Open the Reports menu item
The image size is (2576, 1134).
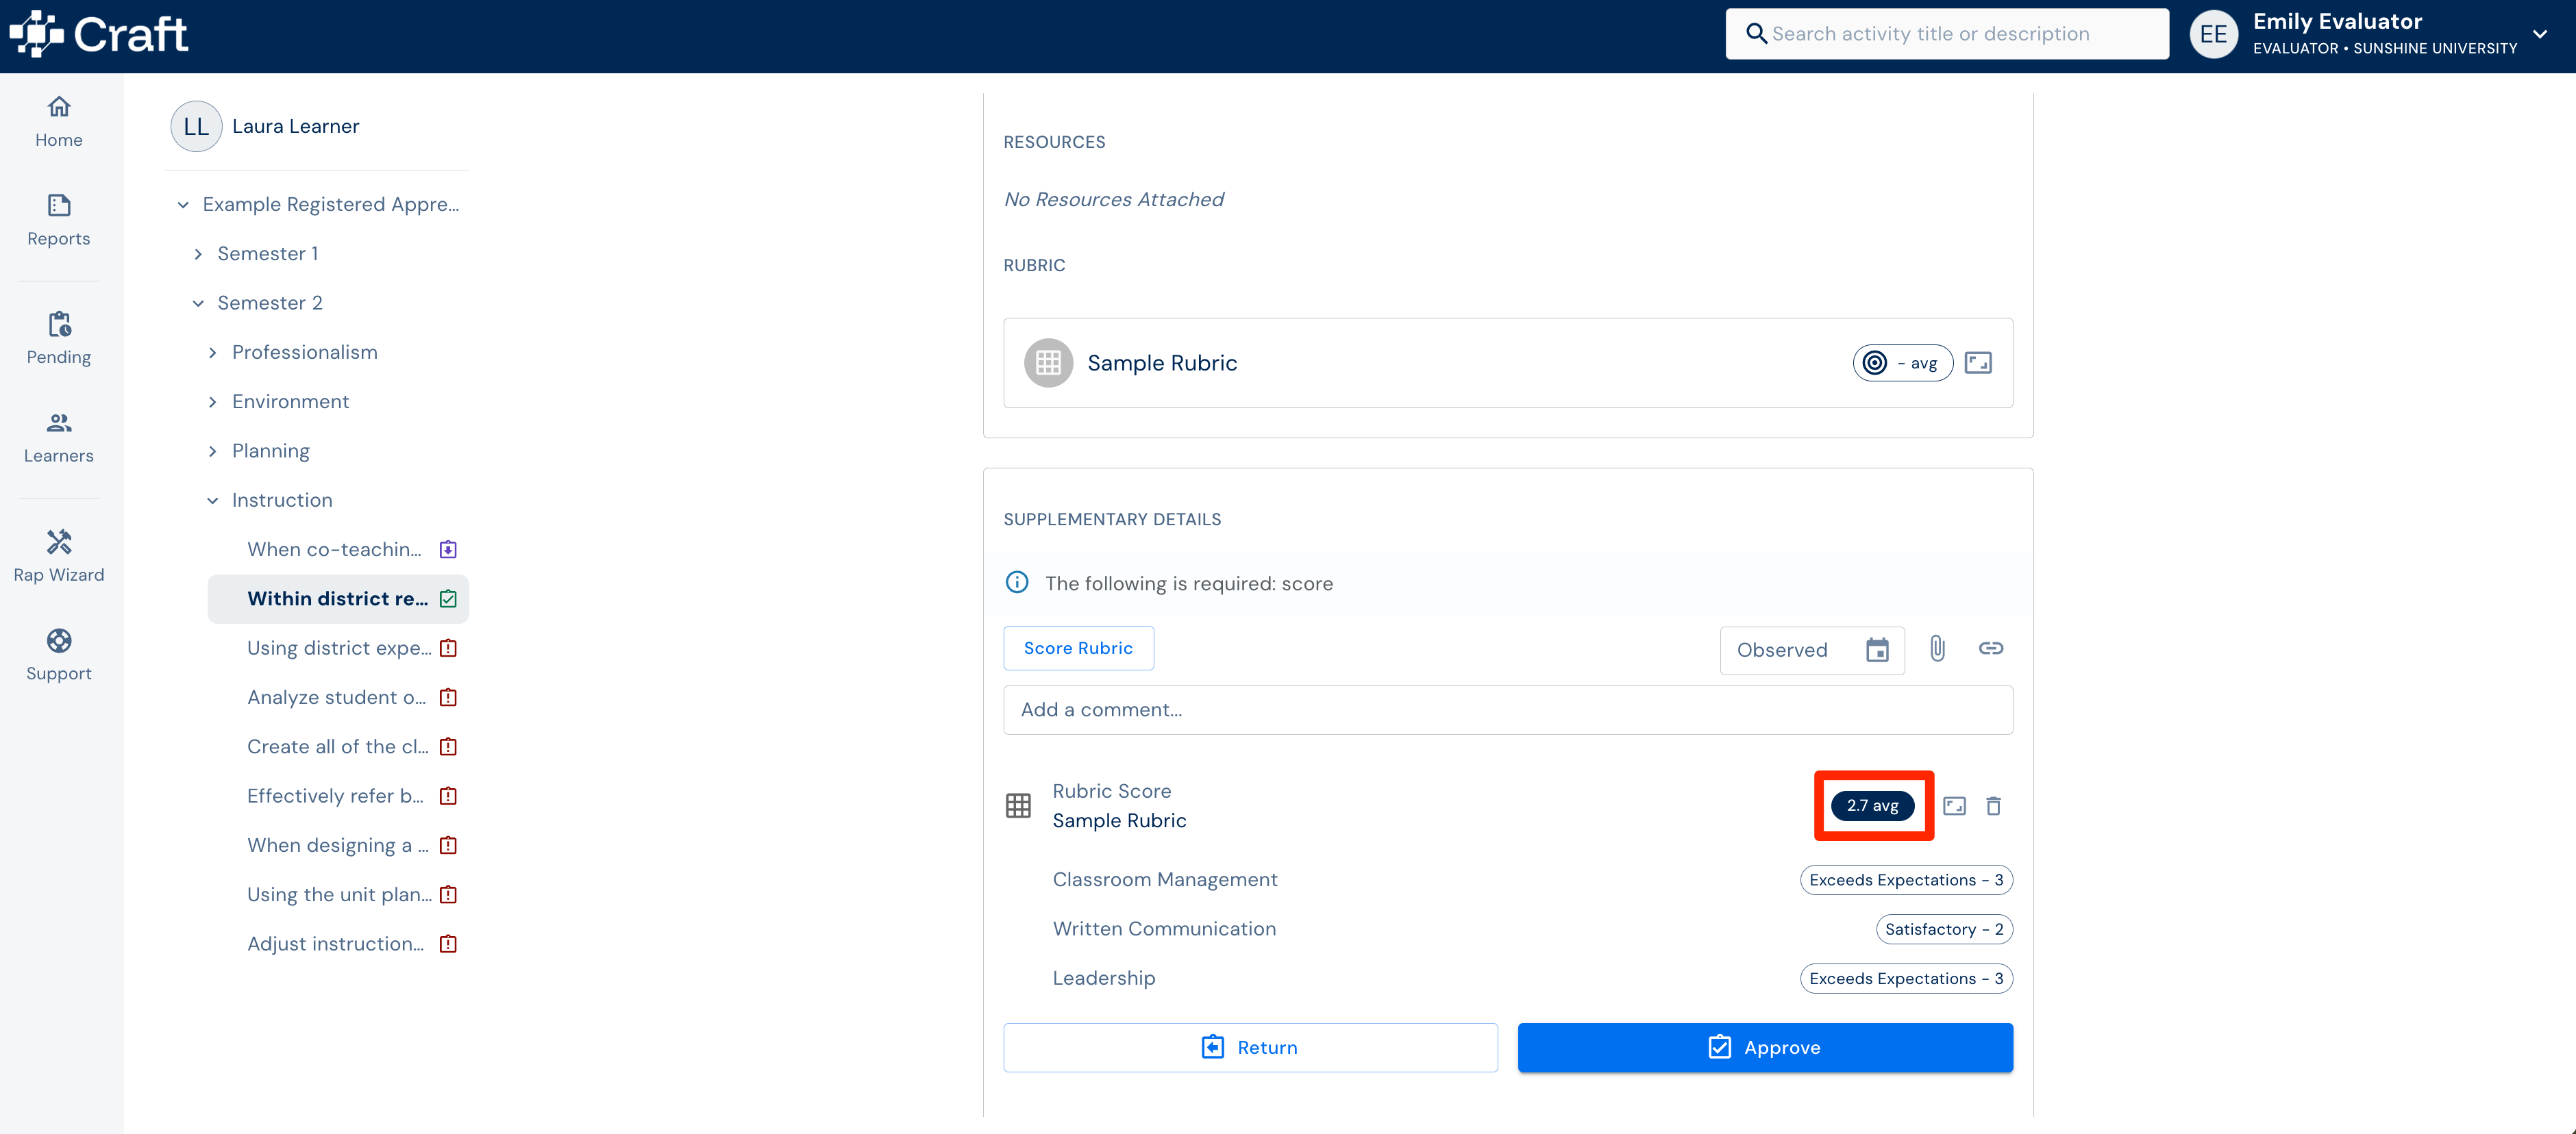pos(59,220)
